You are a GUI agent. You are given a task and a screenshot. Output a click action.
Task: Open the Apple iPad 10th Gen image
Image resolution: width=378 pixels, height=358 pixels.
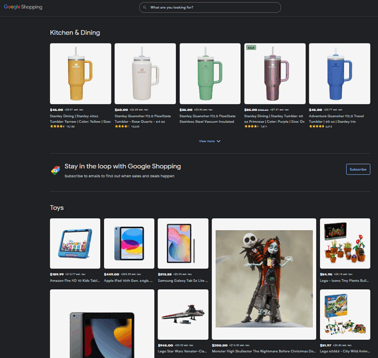pos(129,243)
